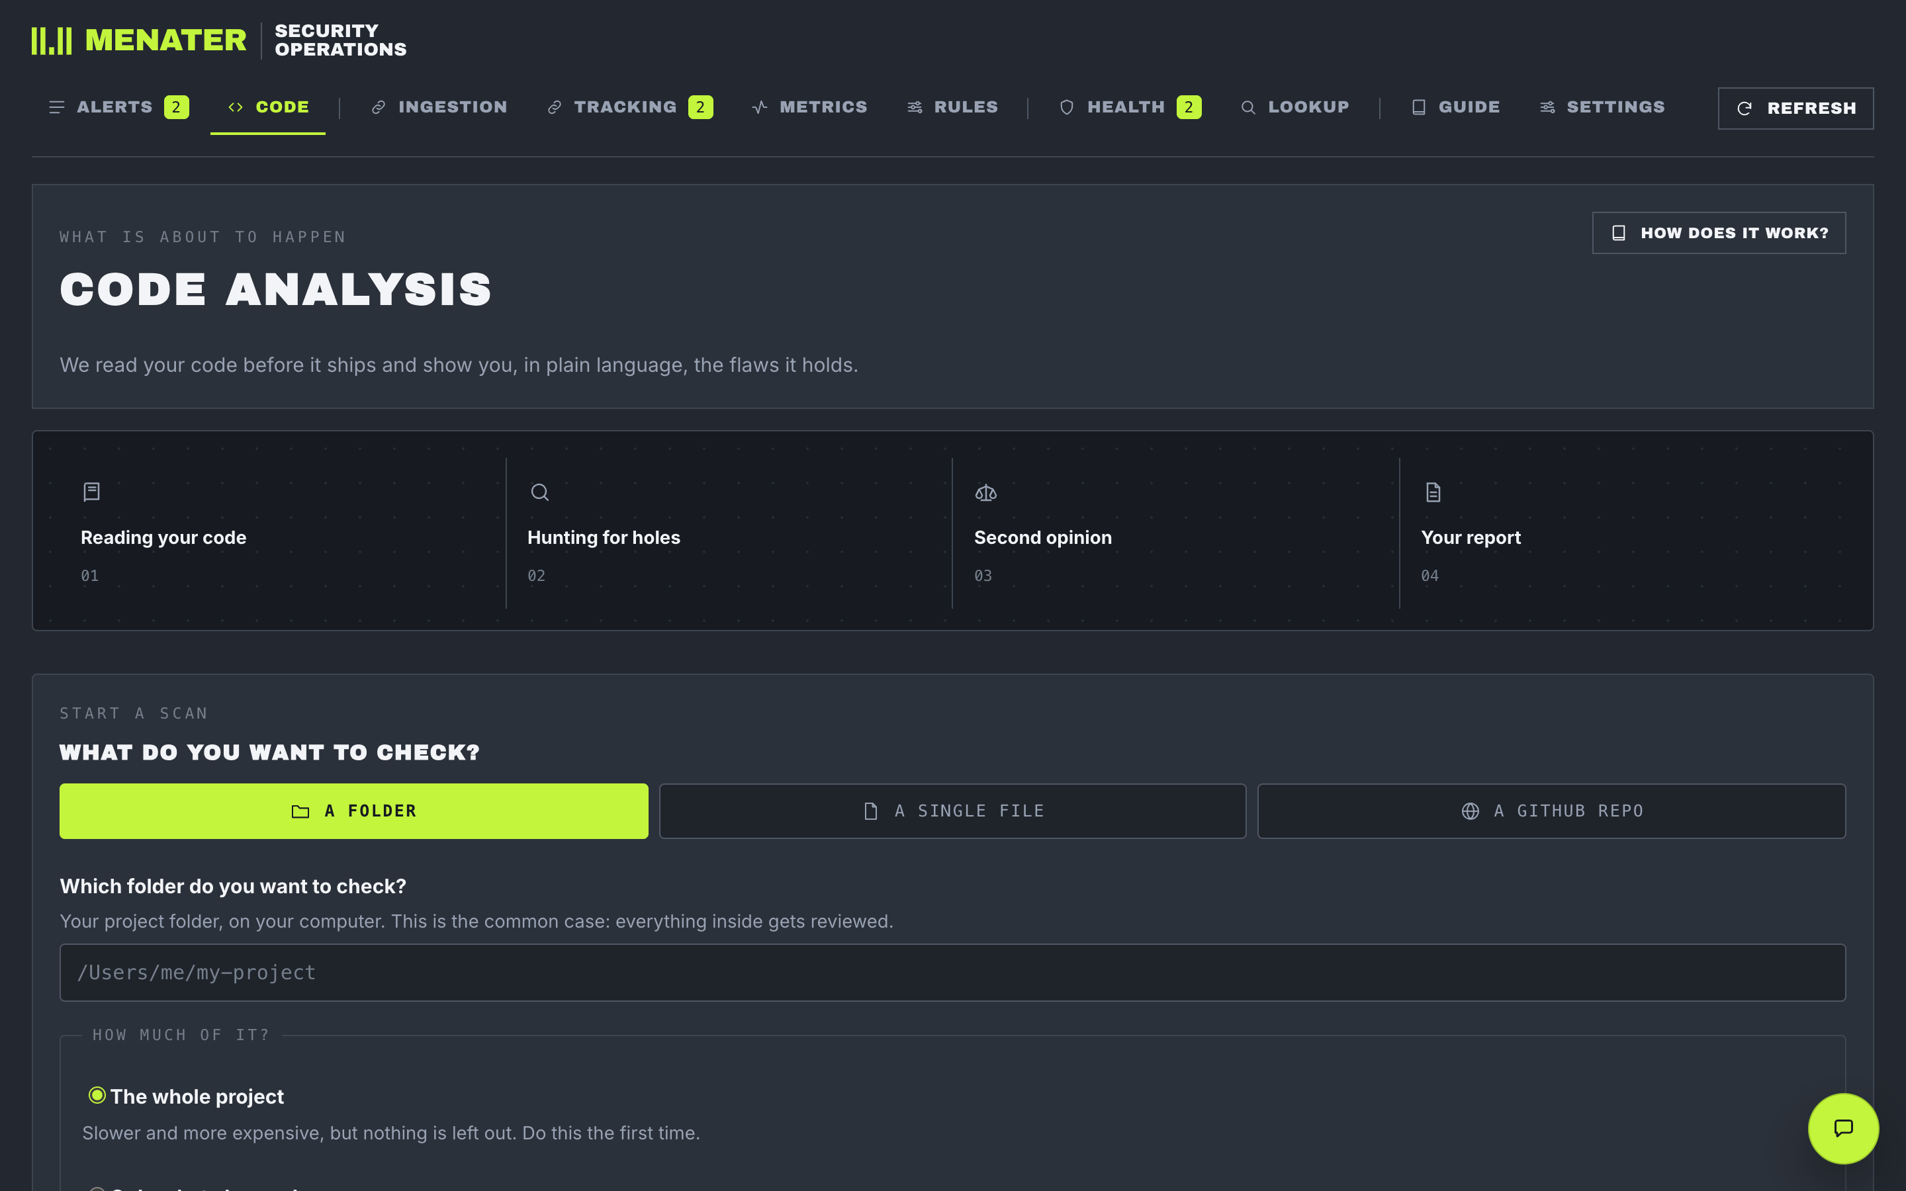The width and height of the screenshot is (1906, 1191).
Task: Click the Alerts list icon
Action: (x=57, y=107)
